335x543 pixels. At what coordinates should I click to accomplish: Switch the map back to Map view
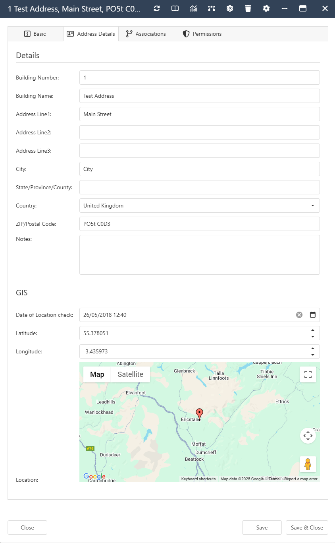(x=97, y=374)
